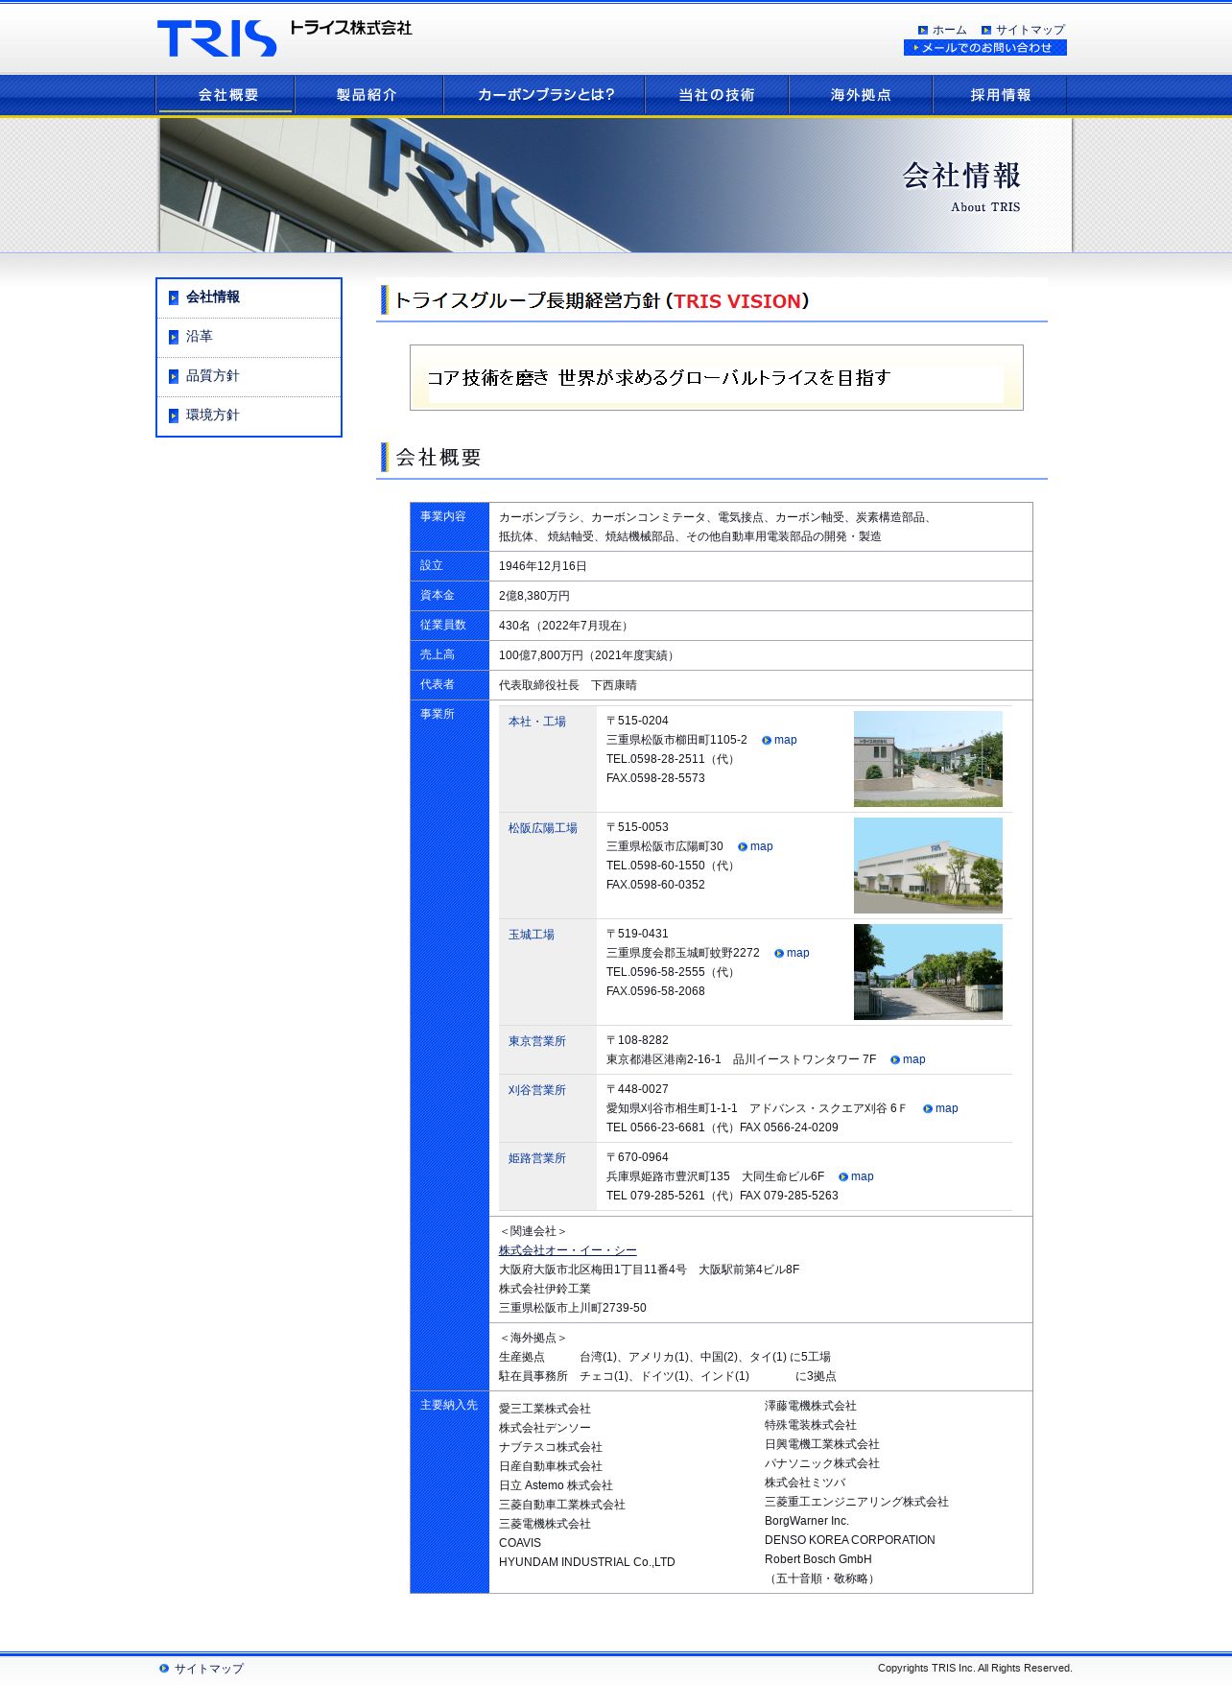Click the arrow icon beside the header サイトマップ
This screenshot has height=1685, width=1232.
point(986,31)
